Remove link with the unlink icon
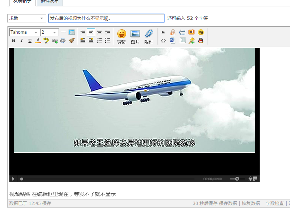Screen dimensions: 290x208 coord(63,41)
